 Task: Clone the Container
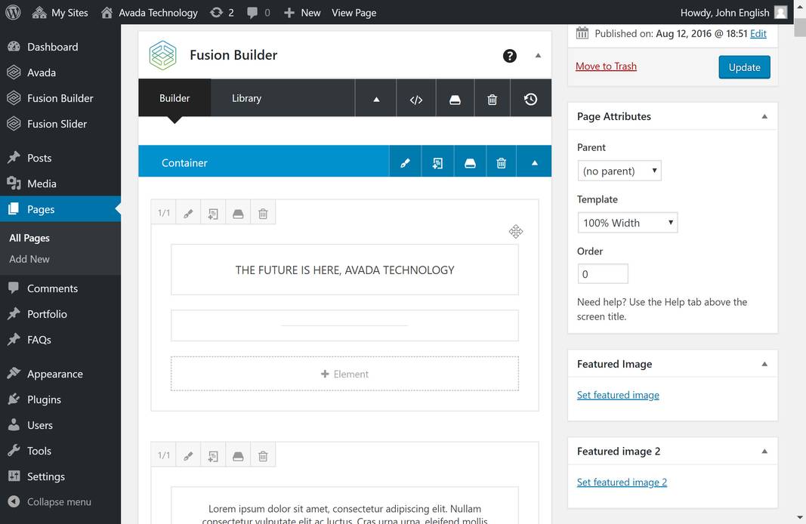[437, 162]
